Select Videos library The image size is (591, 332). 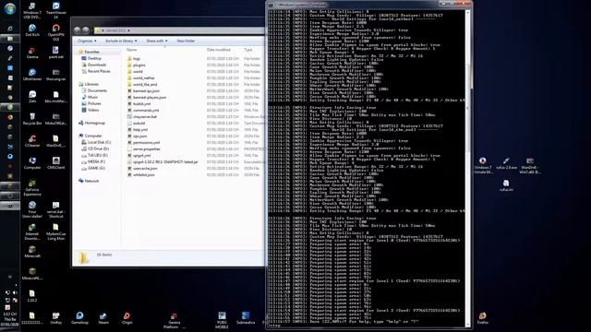(90, 110)
